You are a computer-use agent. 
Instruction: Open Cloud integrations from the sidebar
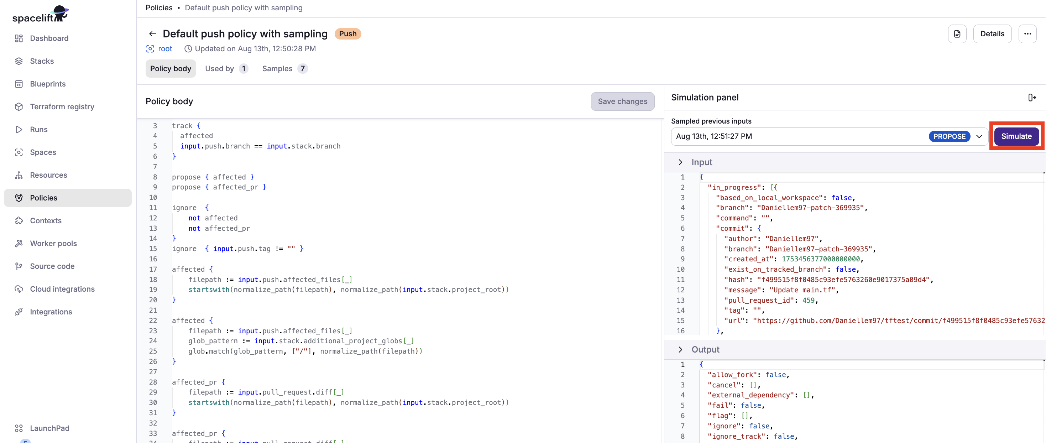pyautogui.click(x=19, y=289)
